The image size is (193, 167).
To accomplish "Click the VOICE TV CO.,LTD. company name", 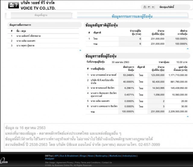I will pos(38,8).
